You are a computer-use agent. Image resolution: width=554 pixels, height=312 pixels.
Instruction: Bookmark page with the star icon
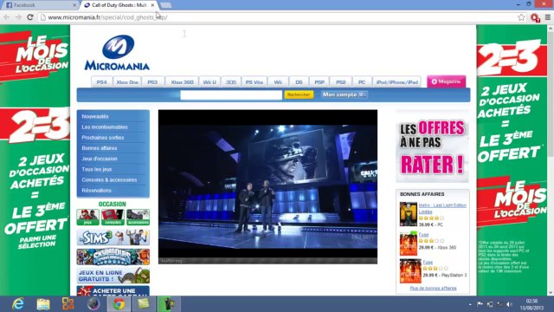pyautogui.click(x=521, y=17)
